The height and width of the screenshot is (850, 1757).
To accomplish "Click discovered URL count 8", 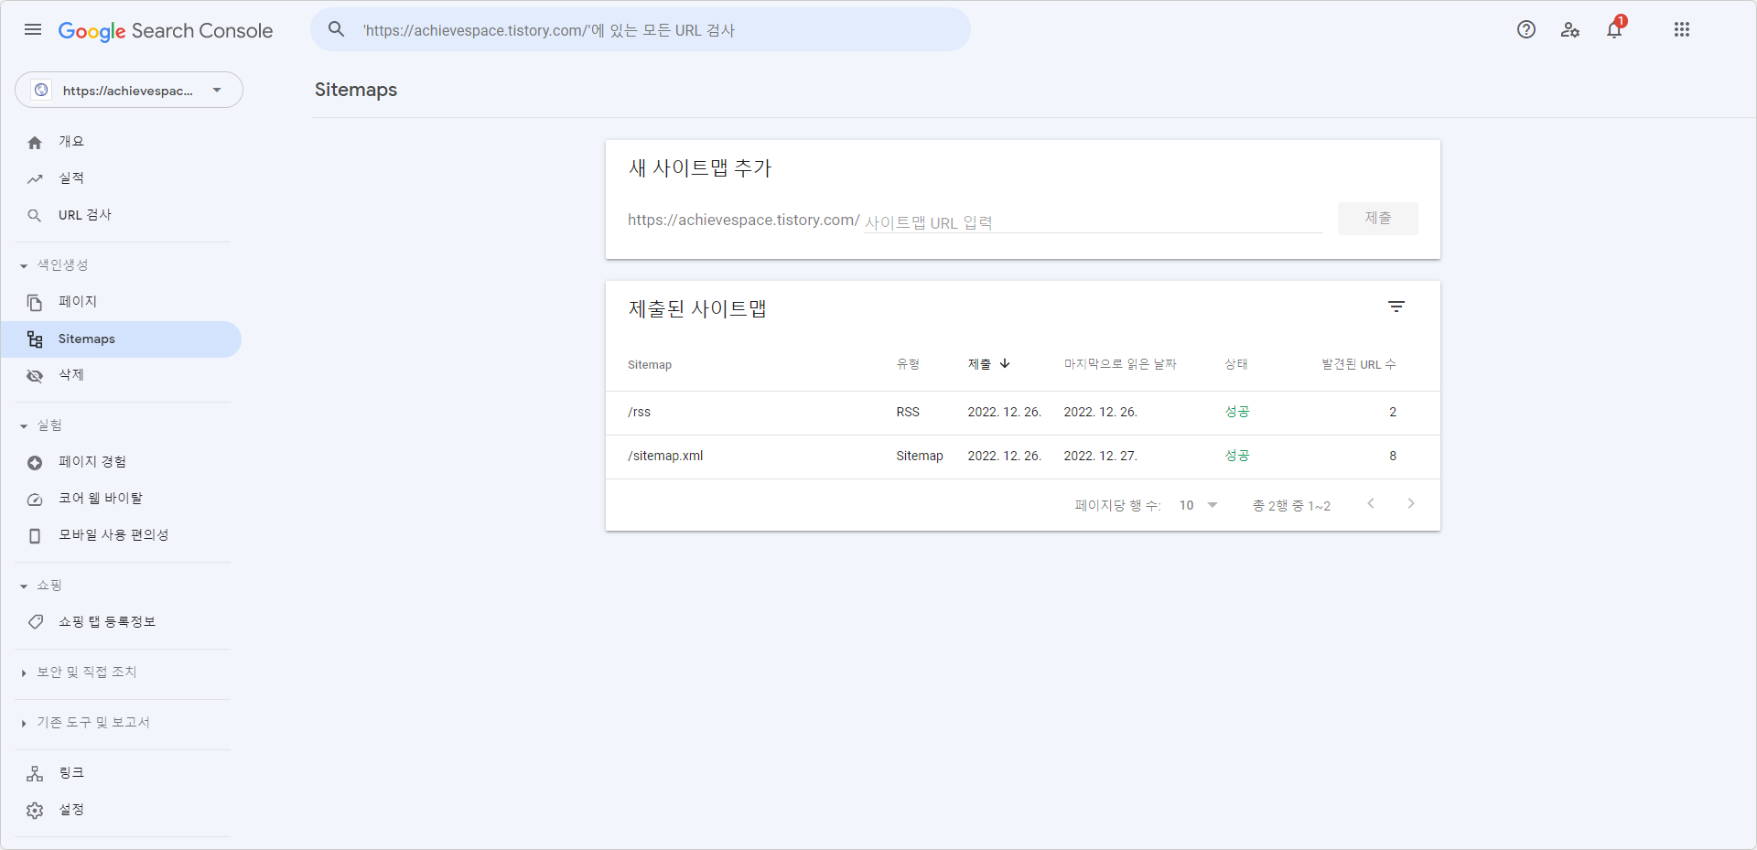I will click(x=1393, y=456).
